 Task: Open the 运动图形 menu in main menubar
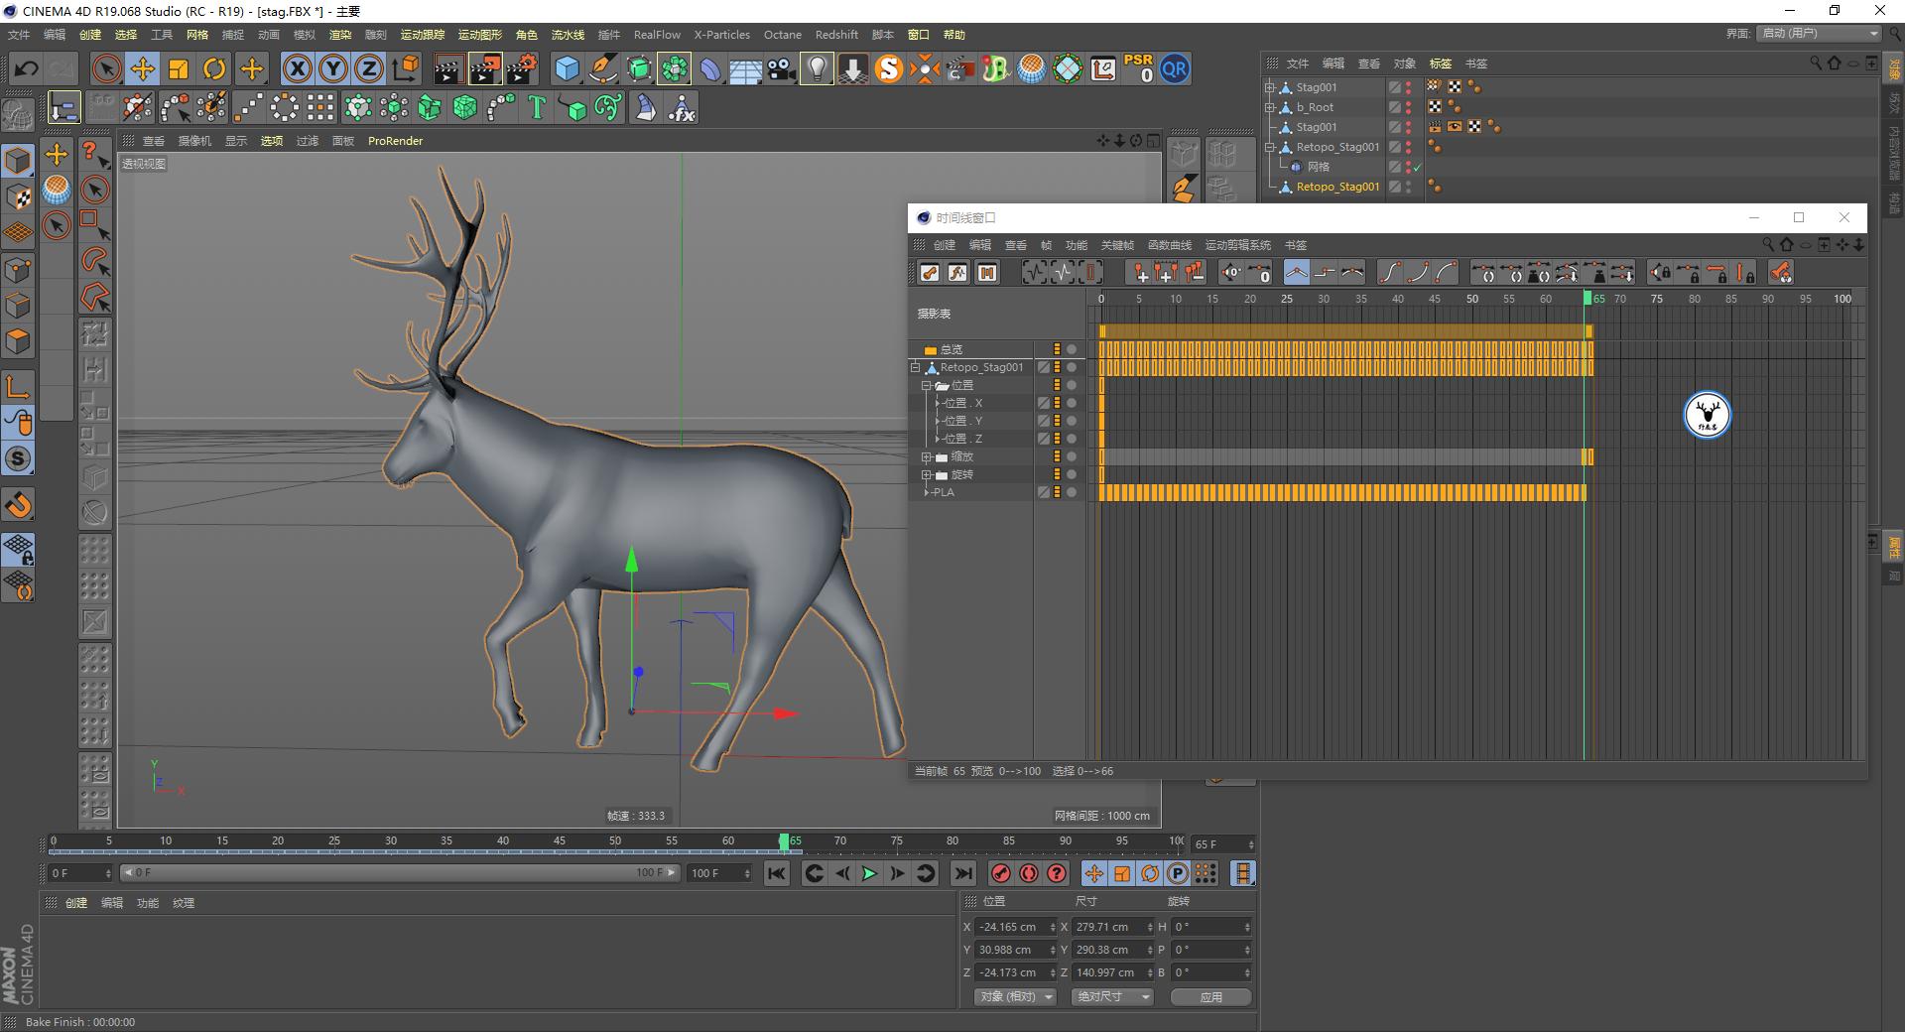coord(479,35)
